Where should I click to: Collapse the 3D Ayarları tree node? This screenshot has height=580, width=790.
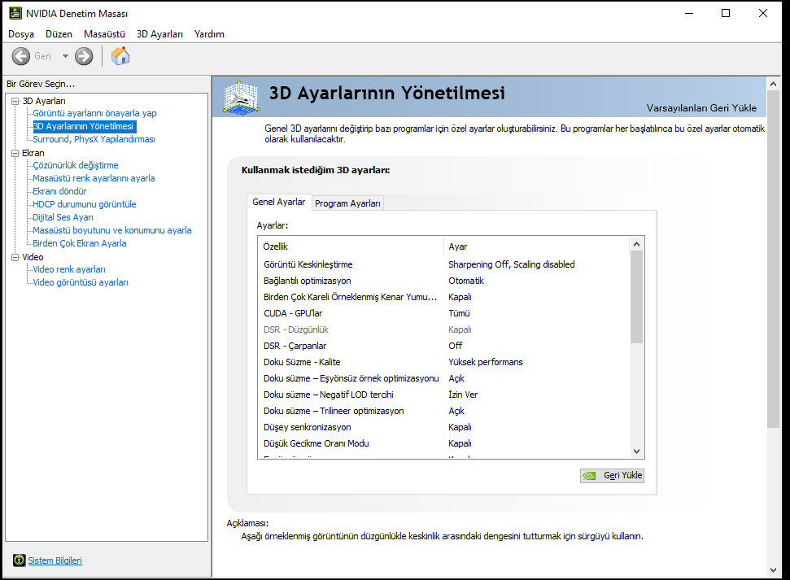pyautogui.click(x=15, y=101)
